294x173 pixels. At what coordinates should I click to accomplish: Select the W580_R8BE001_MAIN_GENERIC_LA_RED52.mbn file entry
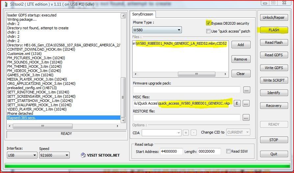(180, 43)
